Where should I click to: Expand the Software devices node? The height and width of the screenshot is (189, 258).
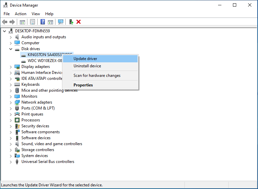[11, 138]
